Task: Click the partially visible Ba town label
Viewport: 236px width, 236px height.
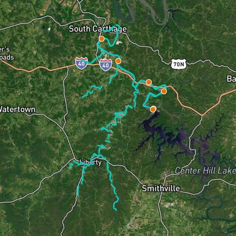Action: click(x=231, y=79)
